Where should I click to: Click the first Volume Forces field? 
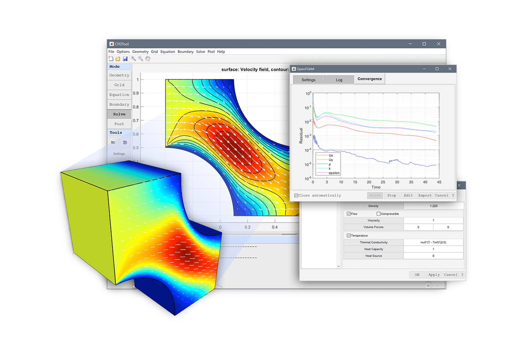coord(418,227)
